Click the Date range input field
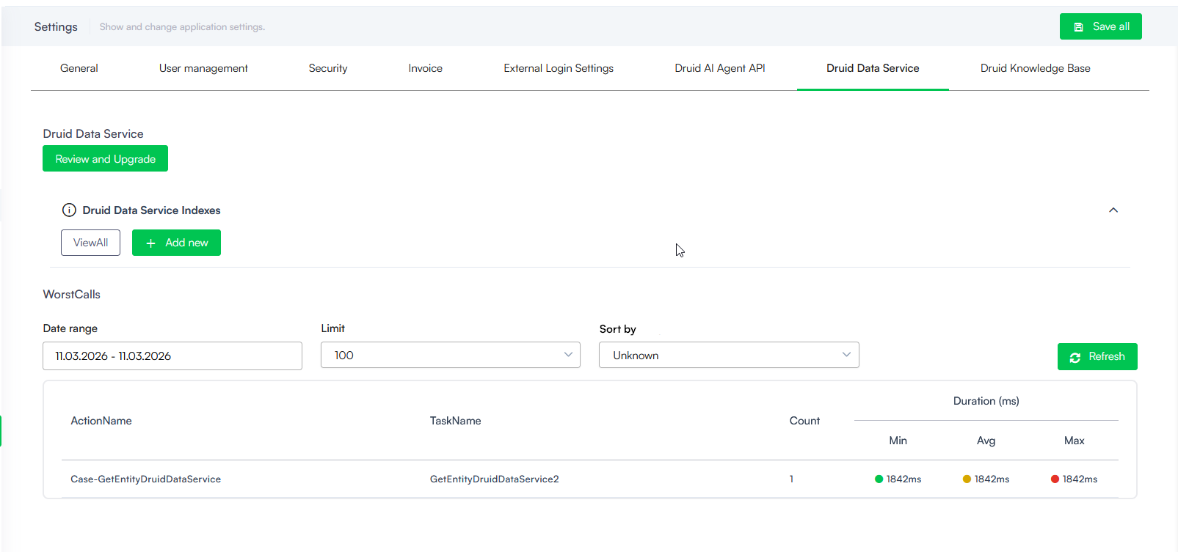1178x552 pixels. [172, 356]
